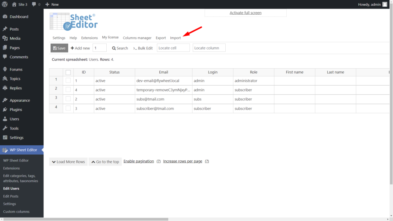The width and height of the screenshot is (393, 221).
Task: Click the Email column header
Action: tap(163, 72)
